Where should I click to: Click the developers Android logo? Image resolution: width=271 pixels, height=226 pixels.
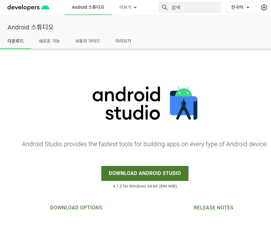(28, 7)
